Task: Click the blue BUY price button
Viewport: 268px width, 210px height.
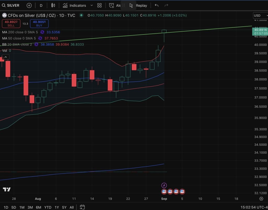Action: (x=39, y=24)
